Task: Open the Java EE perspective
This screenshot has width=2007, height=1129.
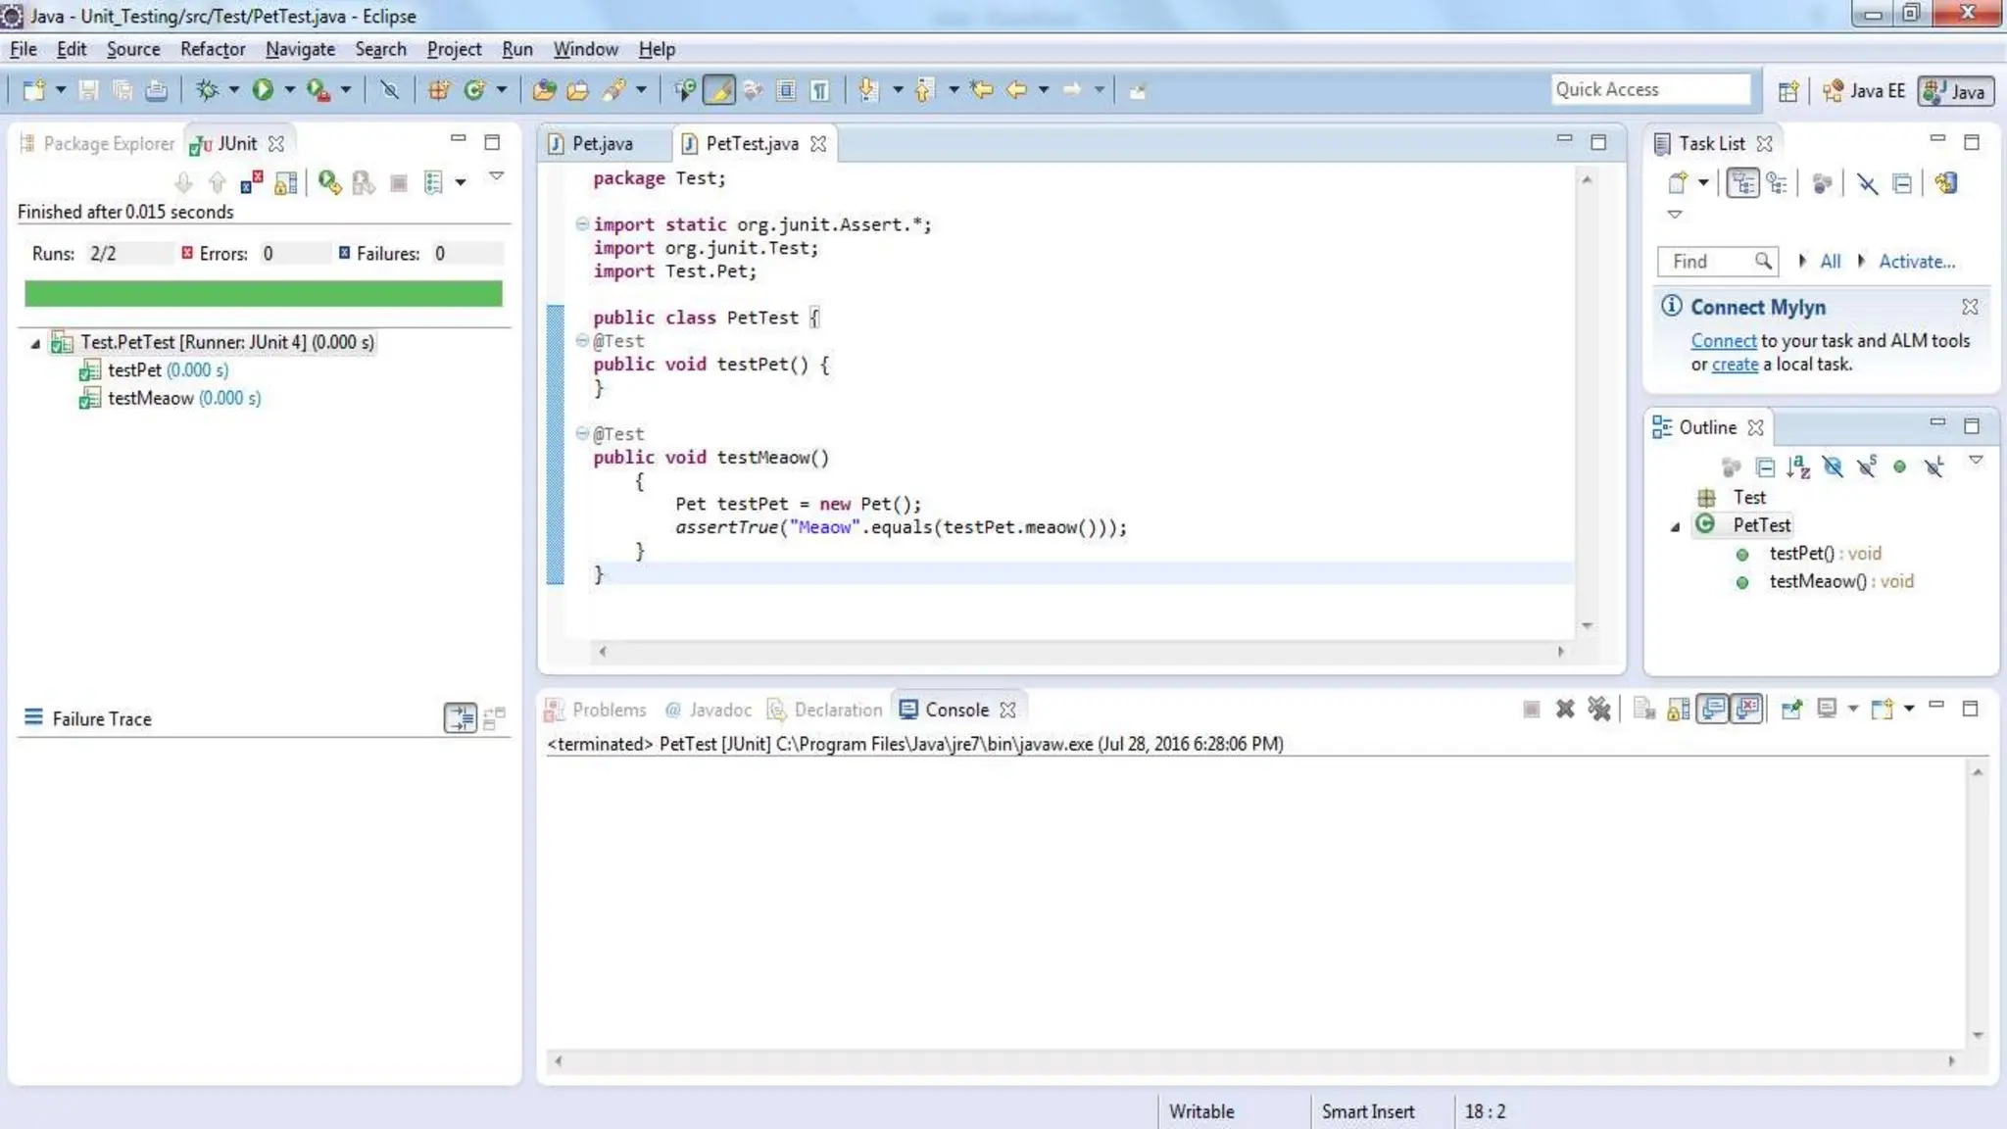Action: (1864, 90)
